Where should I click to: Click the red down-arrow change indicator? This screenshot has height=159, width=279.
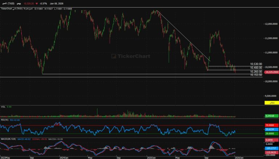(36, 3)
